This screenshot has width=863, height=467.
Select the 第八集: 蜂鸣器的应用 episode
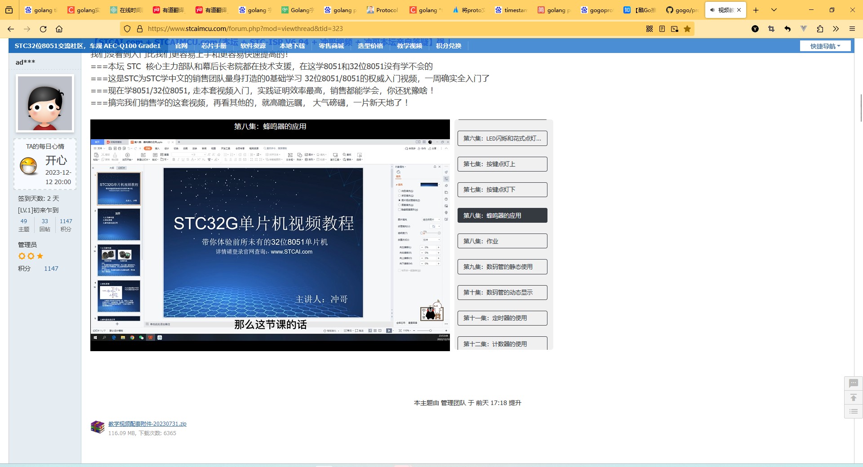point(502,215)
